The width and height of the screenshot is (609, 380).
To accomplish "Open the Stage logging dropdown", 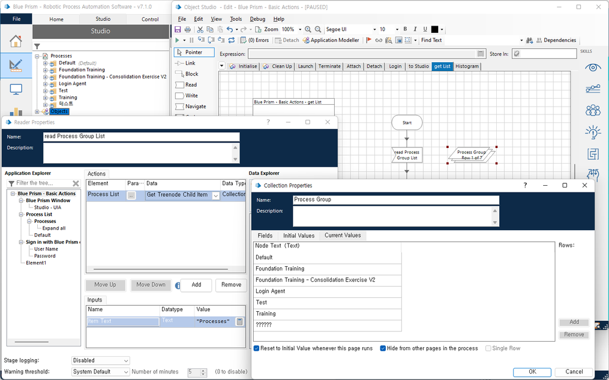I will [x=101, y=361].
